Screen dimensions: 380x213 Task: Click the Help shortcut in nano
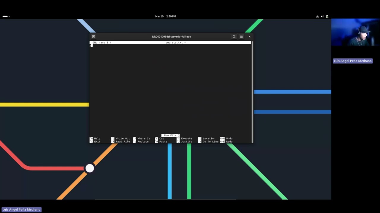[x=97, y=138]
